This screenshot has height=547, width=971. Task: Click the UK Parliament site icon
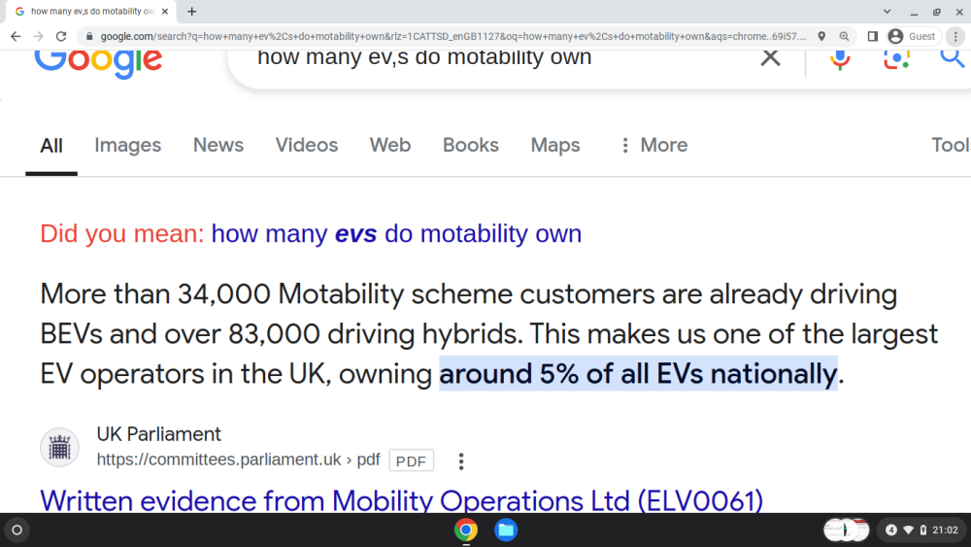(x=59, y=447)
